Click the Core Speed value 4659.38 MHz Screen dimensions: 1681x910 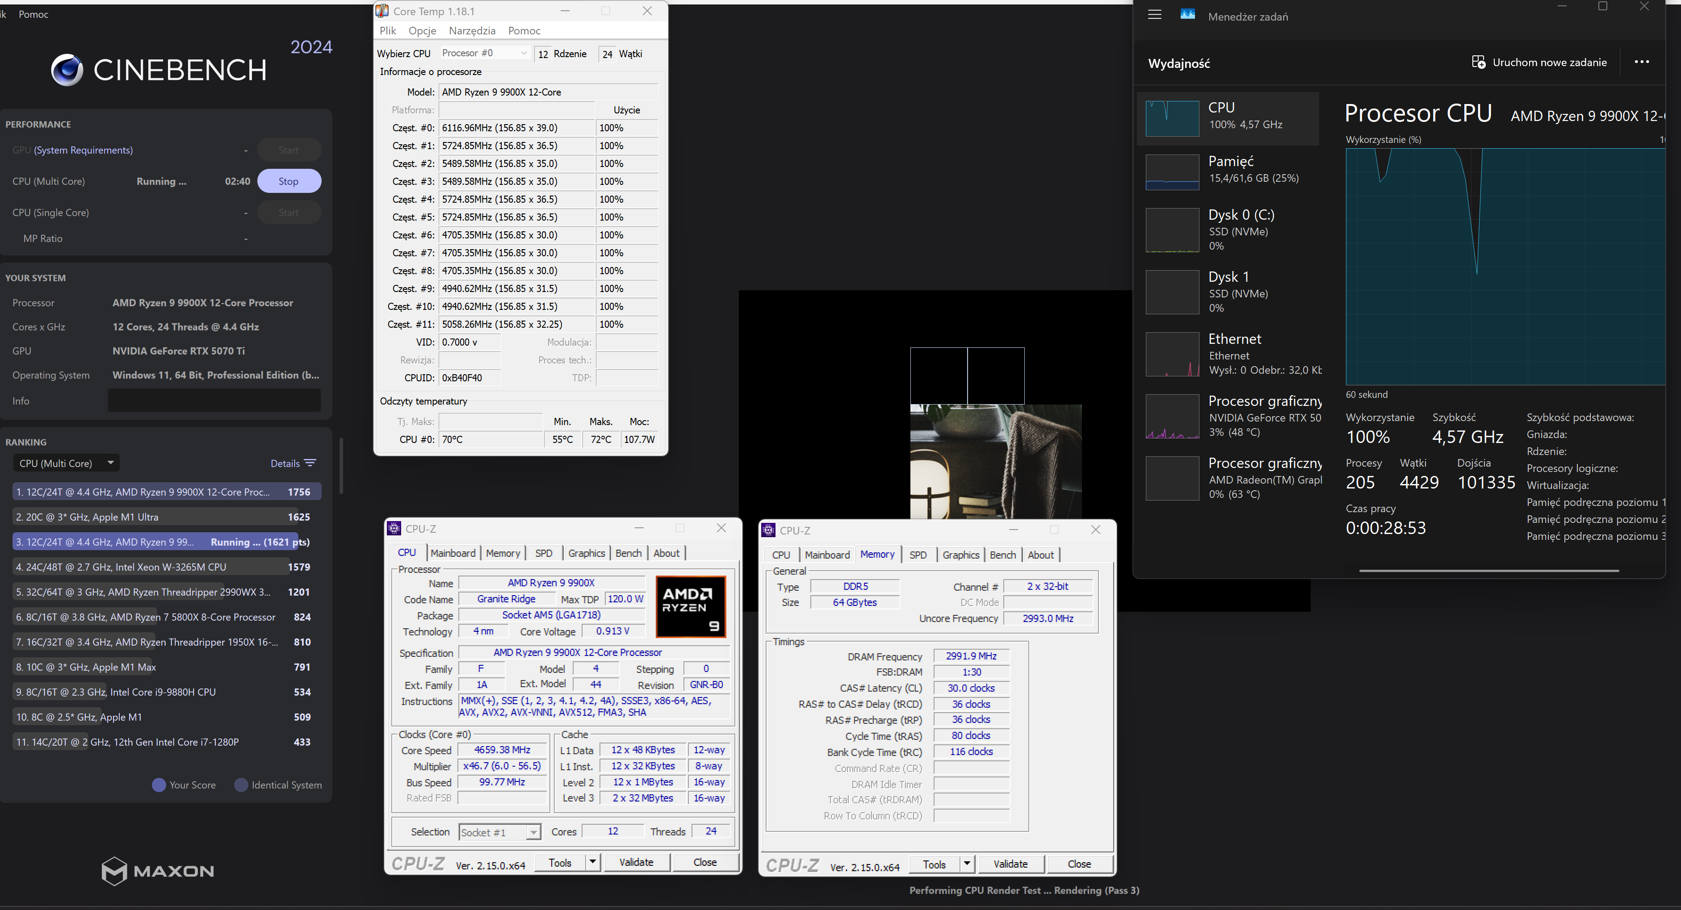[502, 750]
